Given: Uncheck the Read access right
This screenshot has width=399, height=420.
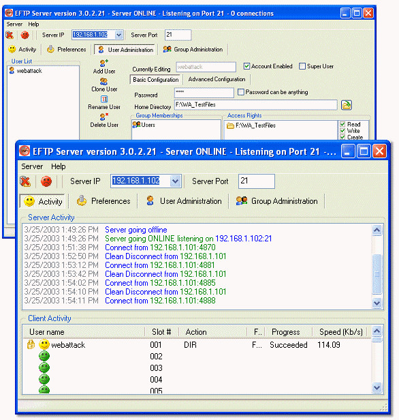Looking at the screenshot, I should tap(342, 124).
